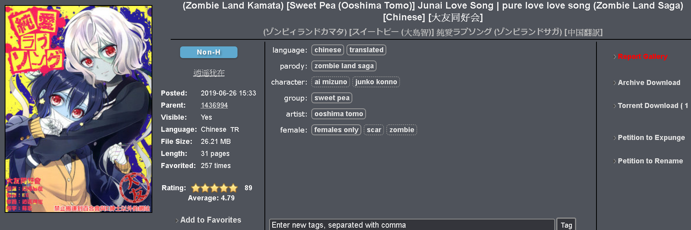
Task: Click the new tags input field
Action: pos(412,225)
